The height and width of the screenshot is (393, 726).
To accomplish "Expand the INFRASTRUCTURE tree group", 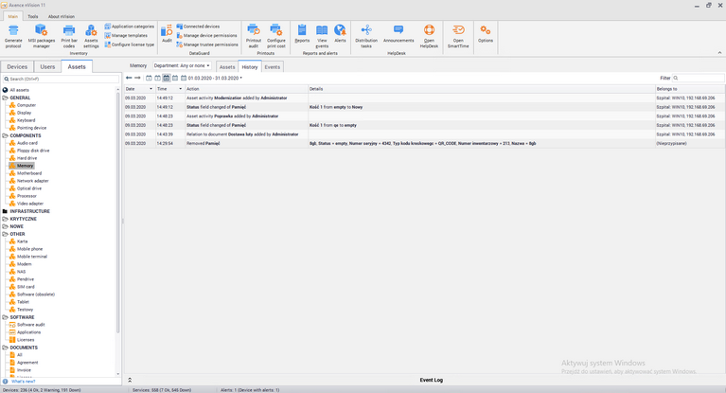I will pyautogui.click(x=5, y=211).
